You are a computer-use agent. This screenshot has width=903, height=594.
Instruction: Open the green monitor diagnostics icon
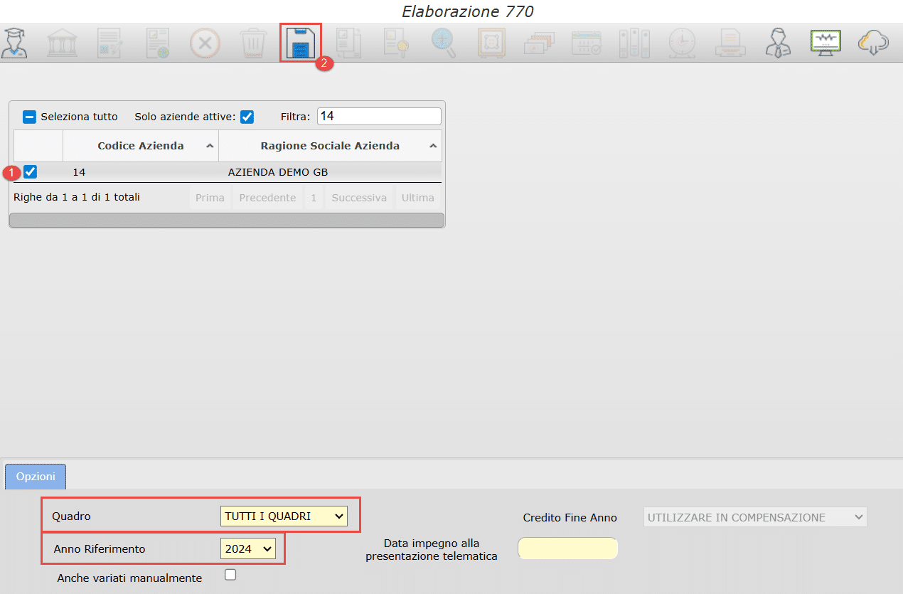pos(825,43)
